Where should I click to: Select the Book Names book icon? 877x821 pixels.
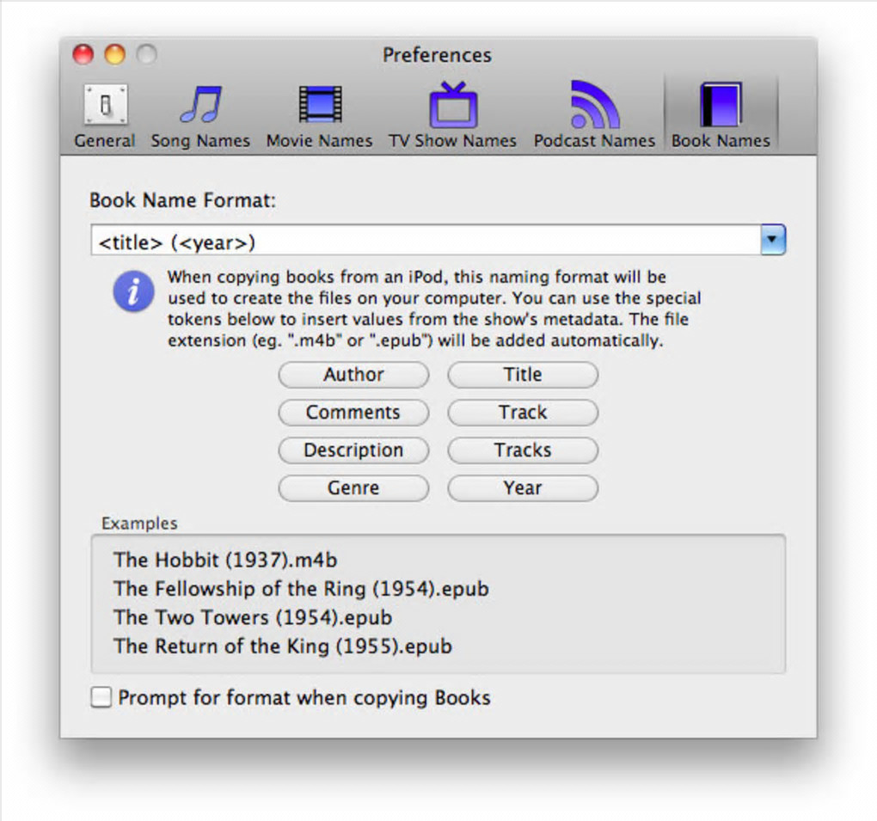click(721, 105)
